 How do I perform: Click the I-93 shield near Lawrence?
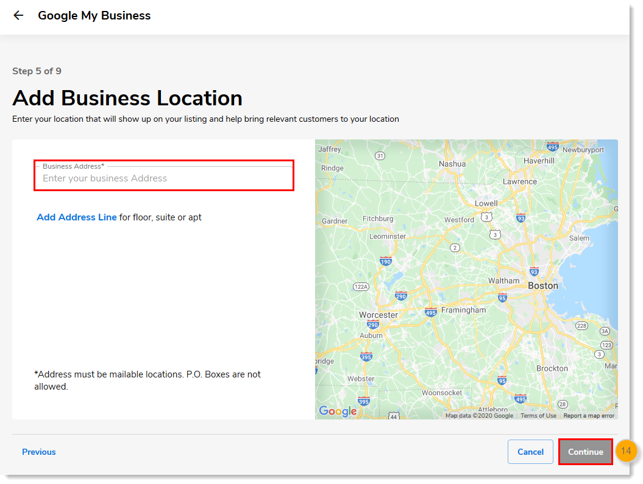tap(520, 218)
